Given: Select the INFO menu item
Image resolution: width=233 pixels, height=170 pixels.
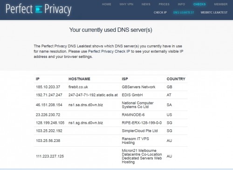Looking at the screenshot, I should pos(181,4).
